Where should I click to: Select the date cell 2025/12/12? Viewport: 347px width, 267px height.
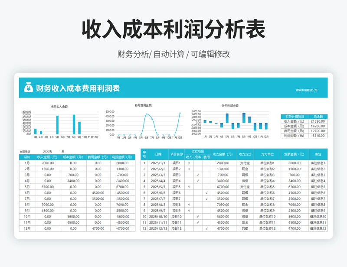click(158, 228)
